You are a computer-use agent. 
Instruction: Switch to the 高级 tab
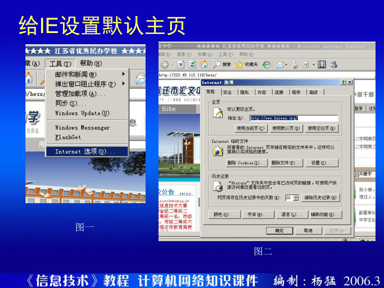point(313,92)
